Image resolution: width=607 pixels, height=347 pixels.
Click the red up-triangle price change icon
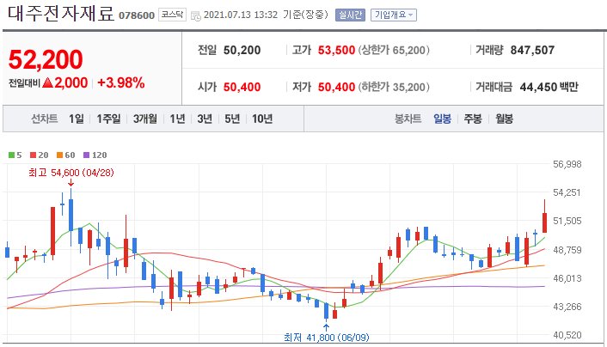[47, 82]
